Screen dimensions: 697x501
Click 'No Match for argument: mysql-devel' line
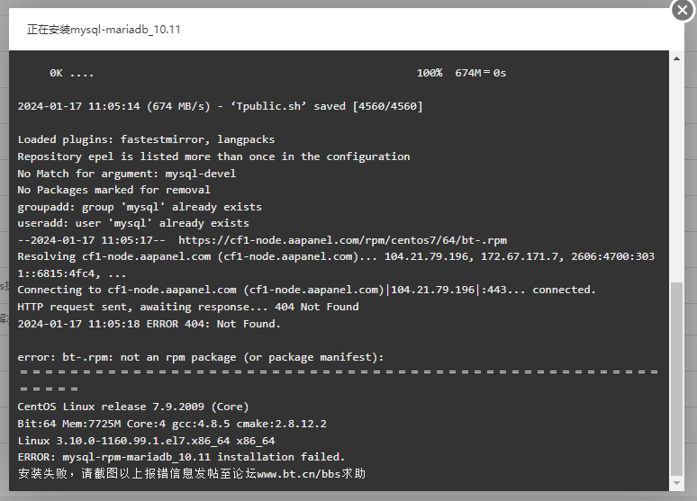coord(127,174)
